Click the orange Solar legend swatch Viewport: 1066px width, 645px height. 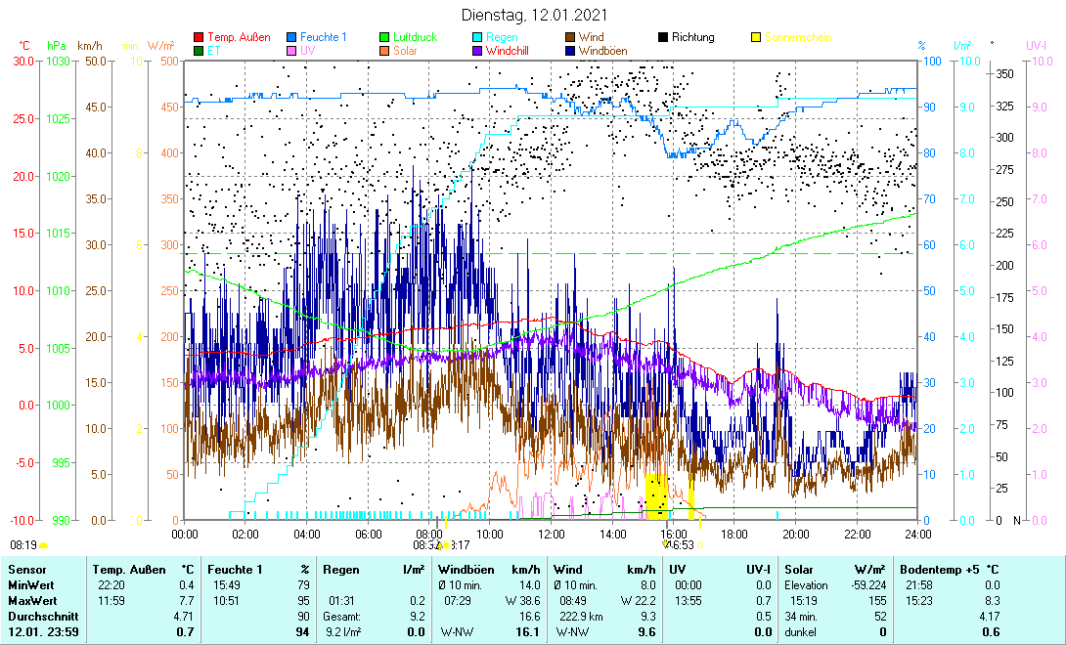pos(384,51)
